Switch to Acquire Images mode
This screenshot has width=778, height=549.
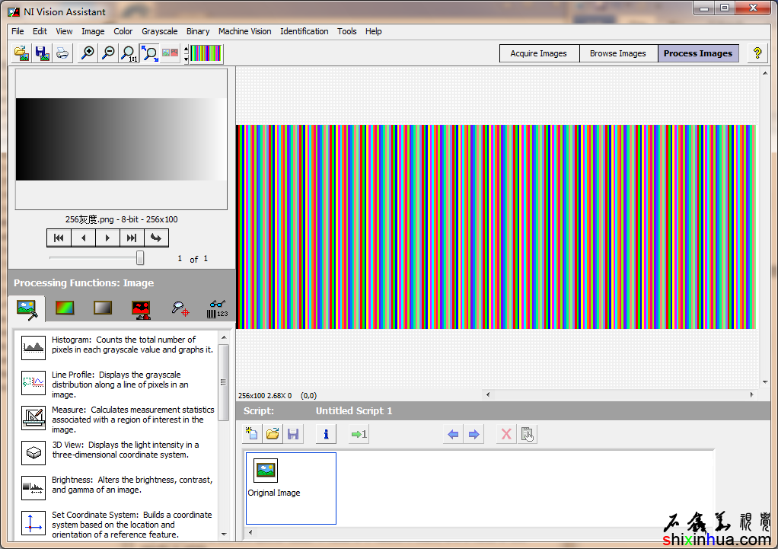(538, 53)
